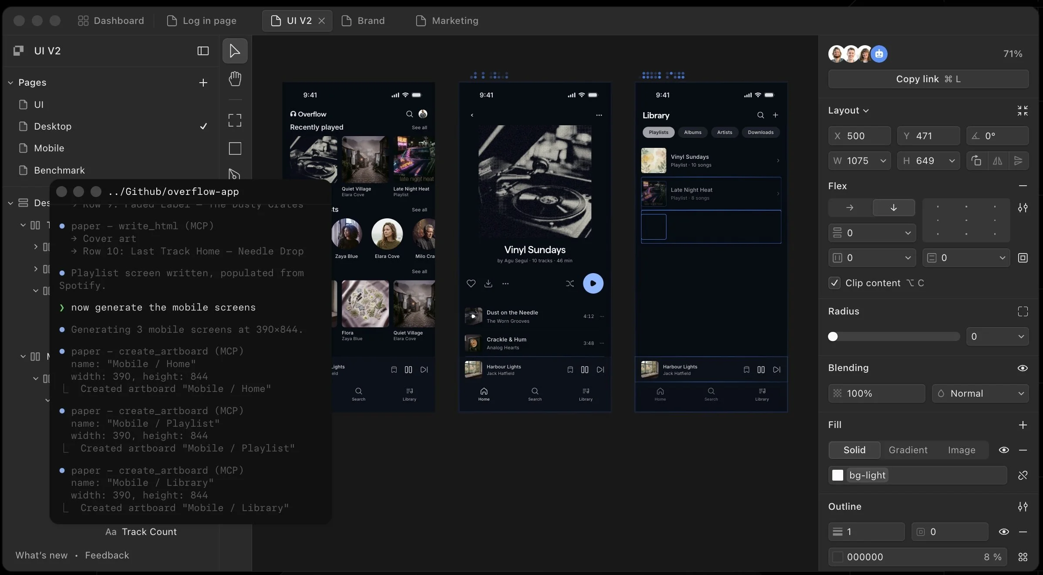Toggle Blending visibility eye
Viewport: 1043px width, 575px height.
[x=1023, y=368]
